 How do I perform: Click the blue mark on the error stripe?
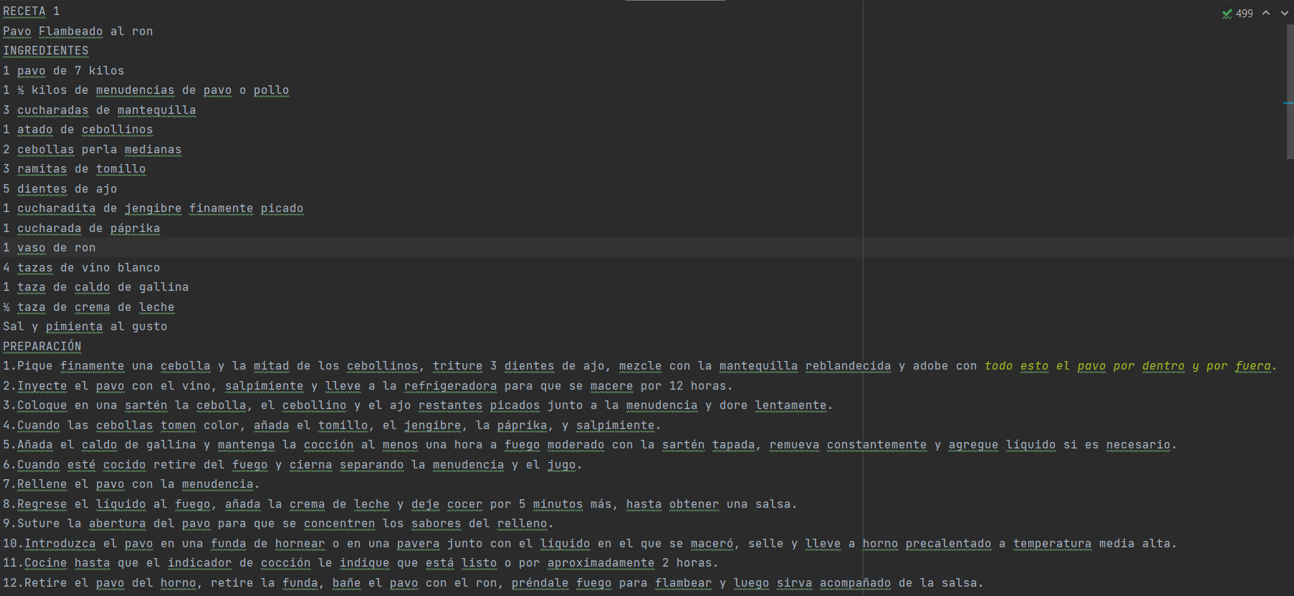coord(1289,103)
